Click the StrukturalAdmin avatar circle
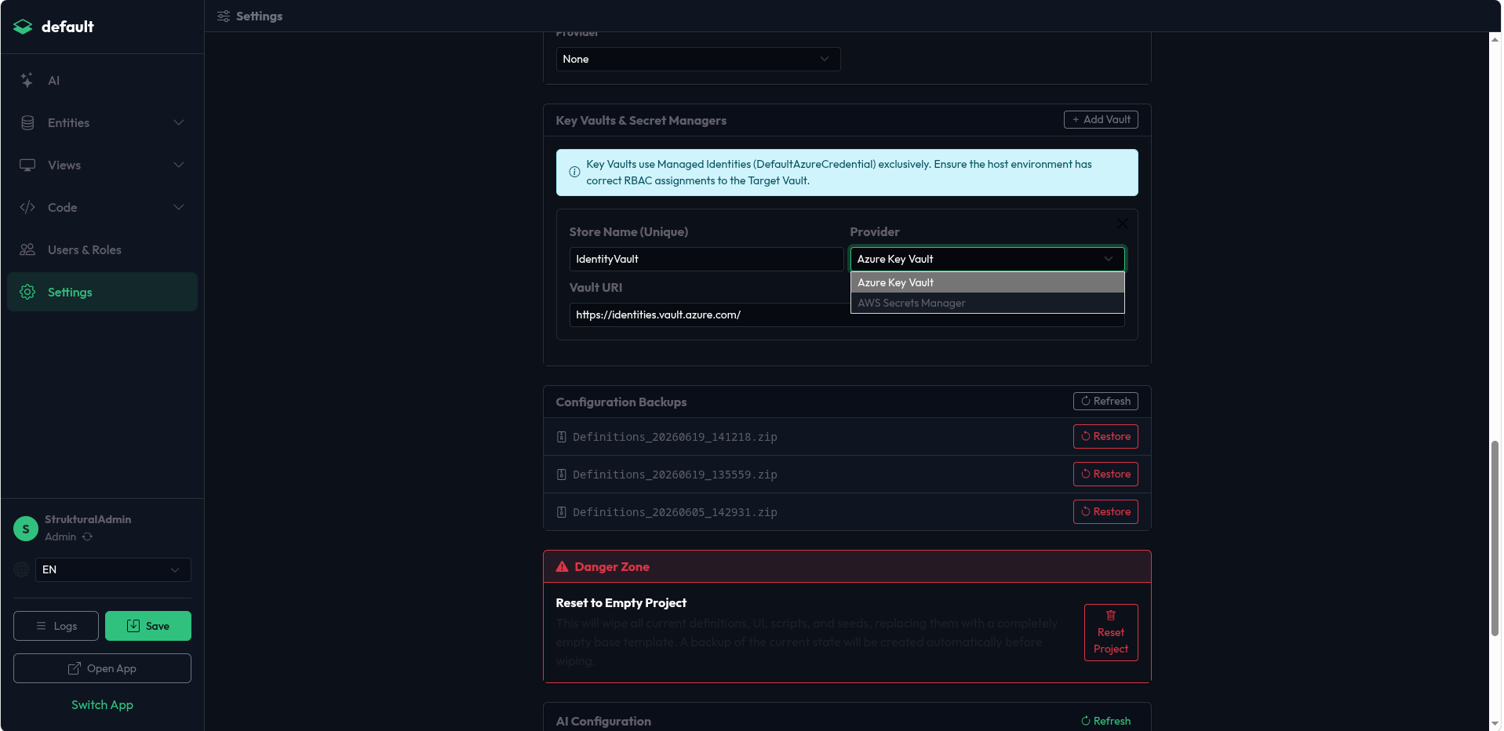1504x731 pixels. (x=26, y=529)
